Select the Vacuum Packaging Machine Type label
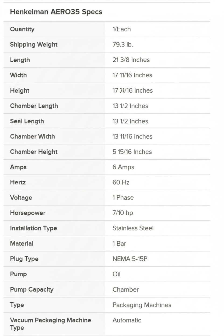 [x=51, y=324]
